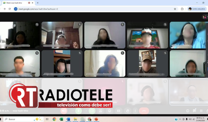Open the emoji reactions button
208x122 pixels.
point(109,111)
